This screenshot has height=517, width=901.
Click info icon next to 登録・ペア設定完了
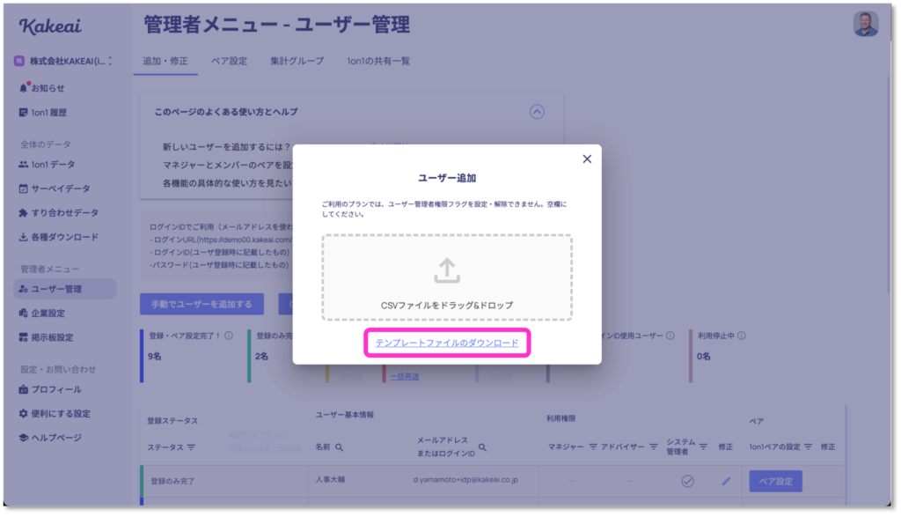pos(229,336)
